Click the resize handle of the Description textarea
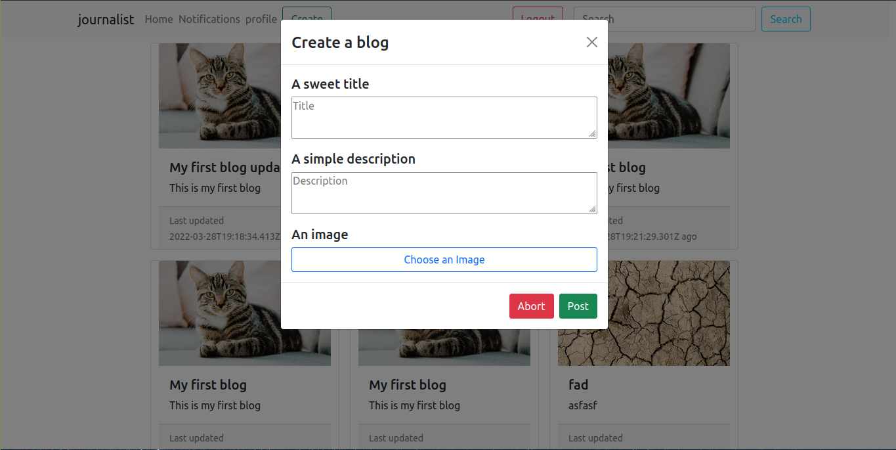 (x=592, y=209)
